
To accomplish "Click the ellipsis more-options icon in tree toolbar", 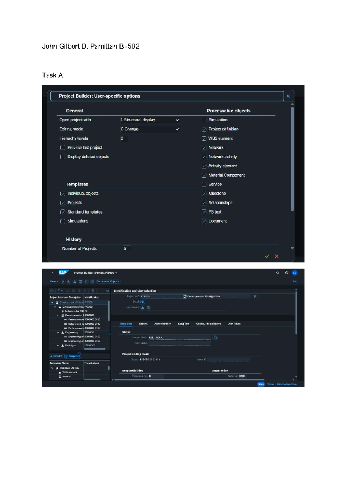I will pyautogui.click(x=108, y=291).
